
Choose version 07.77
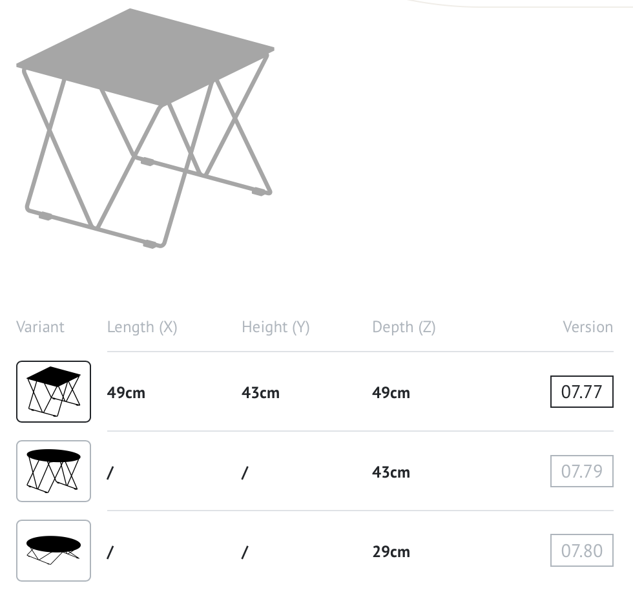point(582,392)
